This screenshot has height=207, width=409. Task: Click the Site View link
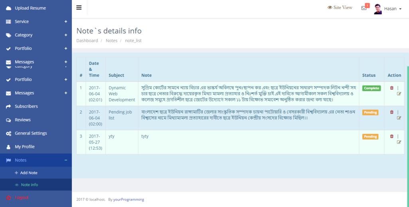tap(340, 8)
